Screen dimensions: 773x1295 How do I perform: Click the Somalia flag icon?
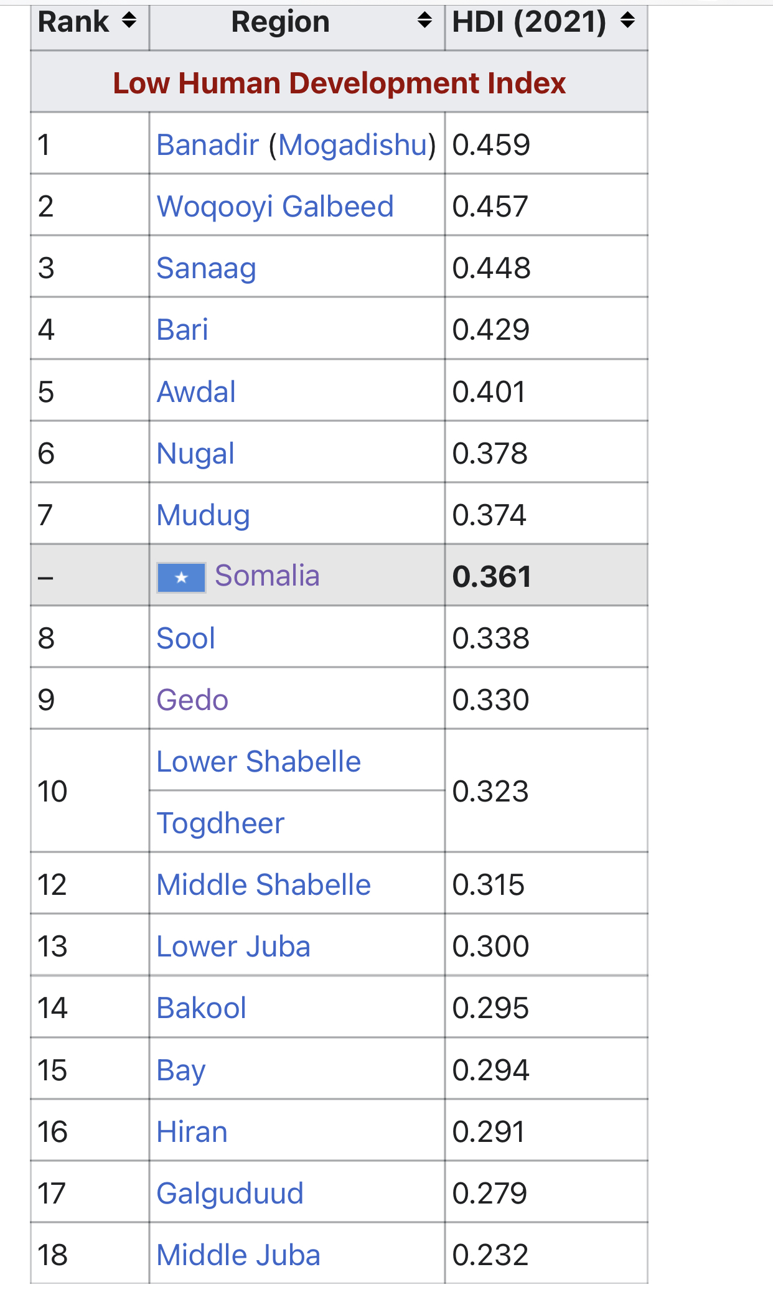pyautogui.click(x=181, y=577)
